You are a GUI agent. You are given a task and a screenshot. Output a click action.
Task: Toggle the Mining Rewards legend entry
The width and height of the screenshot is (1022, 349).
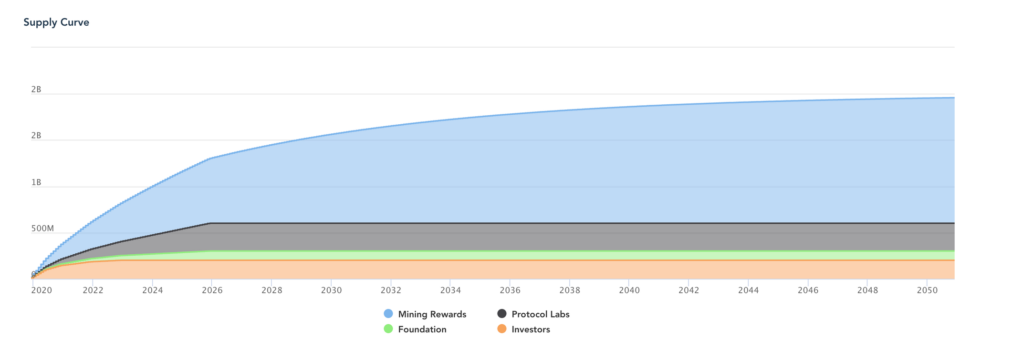point(425,314)
